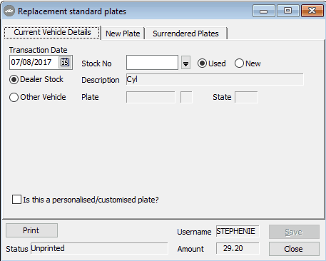Select the Current Vehicle Details tab
The width and height of the screenshot is (326, 261).
52,32
